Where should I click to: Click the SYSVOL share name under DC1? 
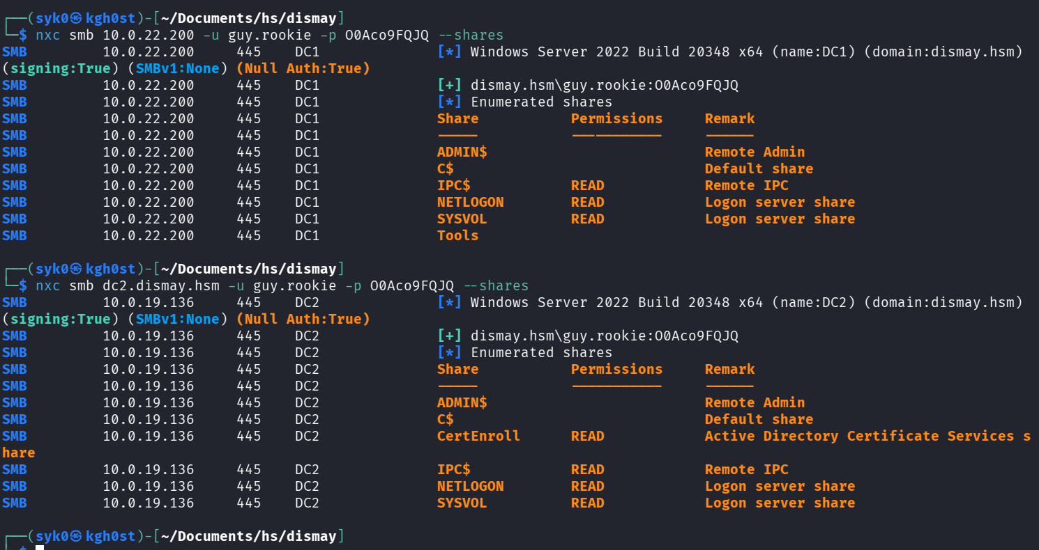pos(462,219)
